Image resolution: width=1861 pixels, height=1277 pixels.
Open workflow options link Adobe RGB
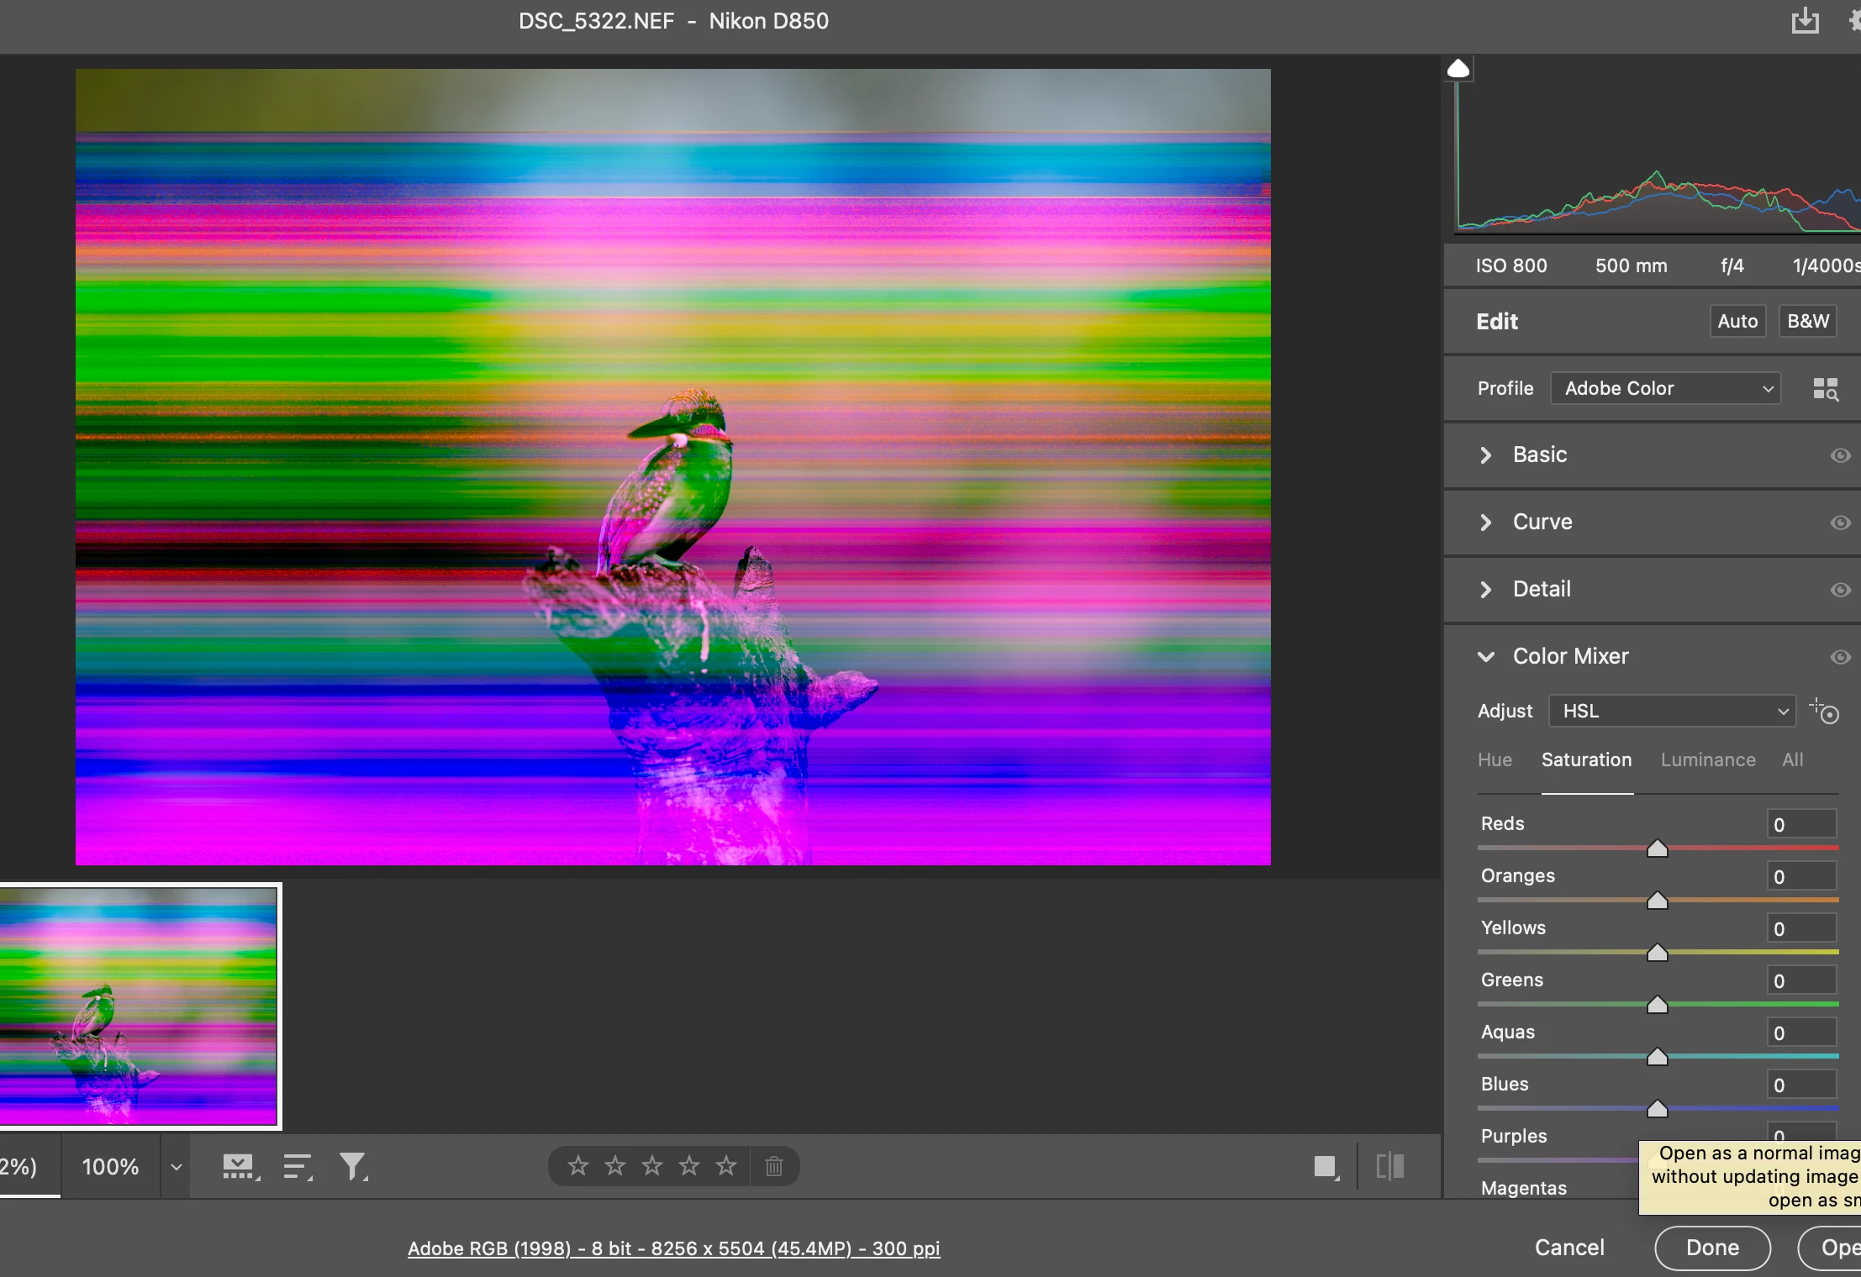[673, 1248]
